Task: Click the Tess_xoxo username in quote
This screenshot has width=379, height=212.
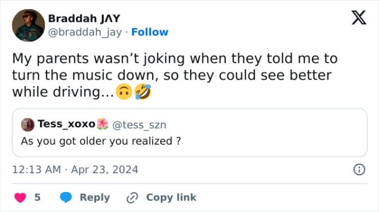Action: pyautogui.click(x=66, y=124)
